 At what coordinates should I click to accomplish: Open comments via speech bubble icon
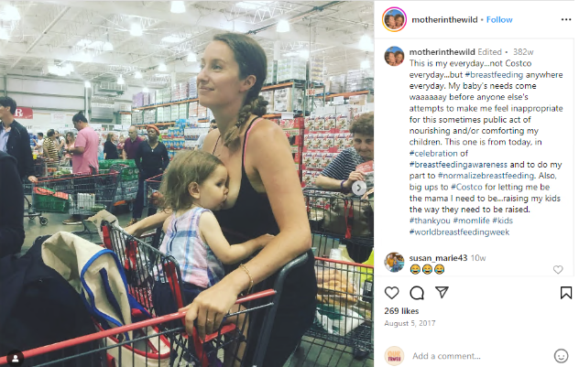[417, 293]
